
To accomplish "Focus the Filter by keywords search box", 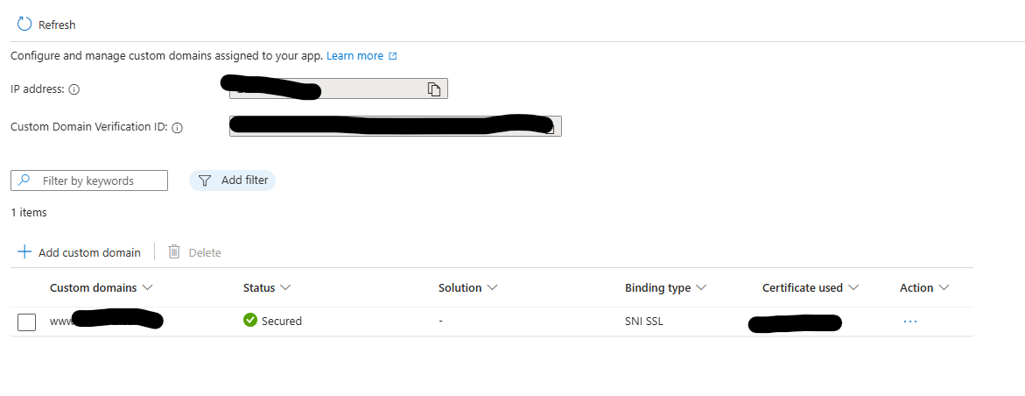I will pyautogui.click(x=89, y=180).
